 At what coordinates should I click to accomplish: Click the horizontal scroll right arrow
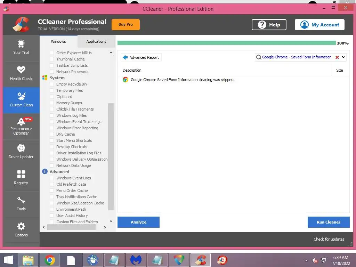[105, 227]
